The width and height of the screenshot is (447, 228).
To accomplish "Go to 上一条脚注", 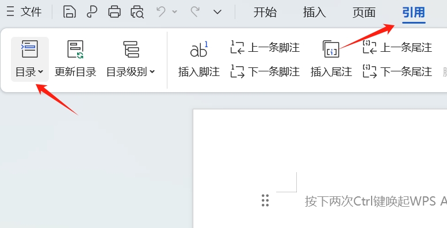I will click(x=265, y=47).
